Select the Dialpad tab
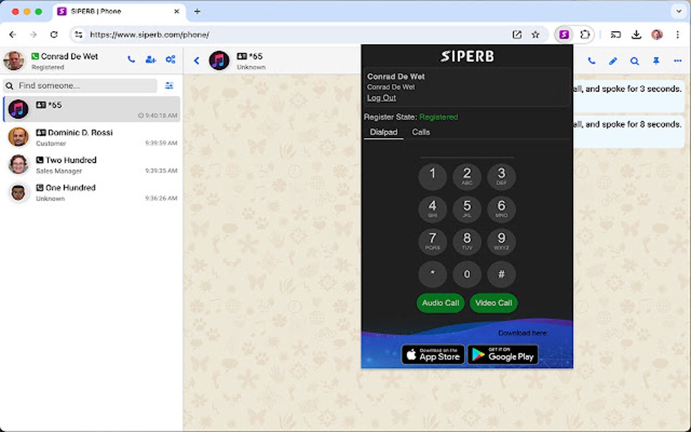Image resolution: width=691 pixels, height=432 pixels. 383,132
